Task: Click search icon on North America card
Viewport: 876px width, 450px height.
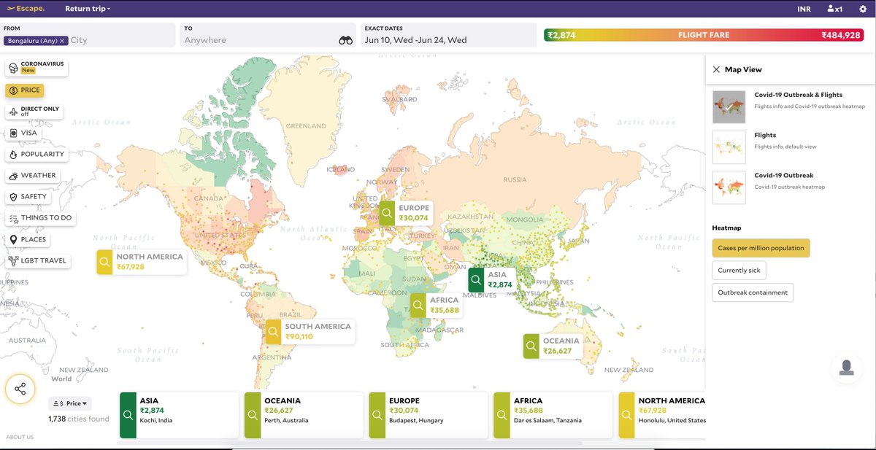Action: (x=628, y=415)
